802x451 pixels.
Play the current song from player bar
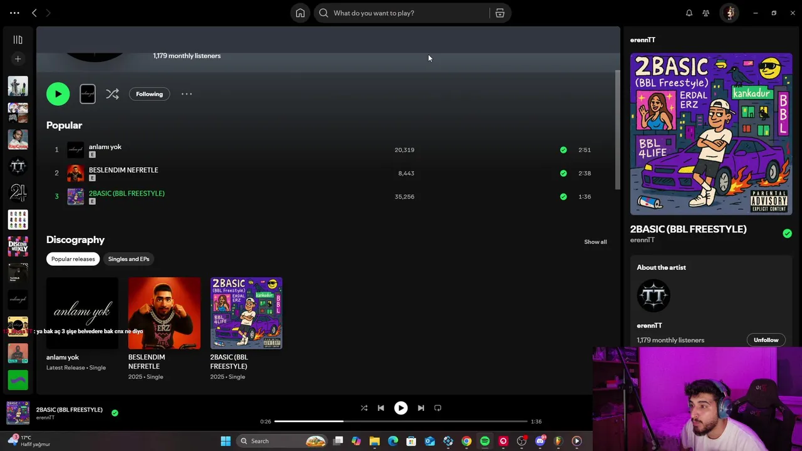point(400,408)
